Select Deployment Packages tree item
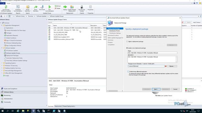The width and height of the screenshot is (202, 113). tap(12, 56)
